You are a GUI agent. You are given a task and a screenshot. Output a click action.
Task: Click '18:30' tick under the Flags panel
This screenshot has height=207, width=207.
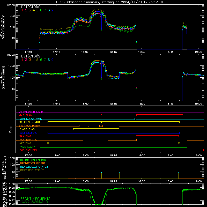pyautogui.click(x=142, y=156)
